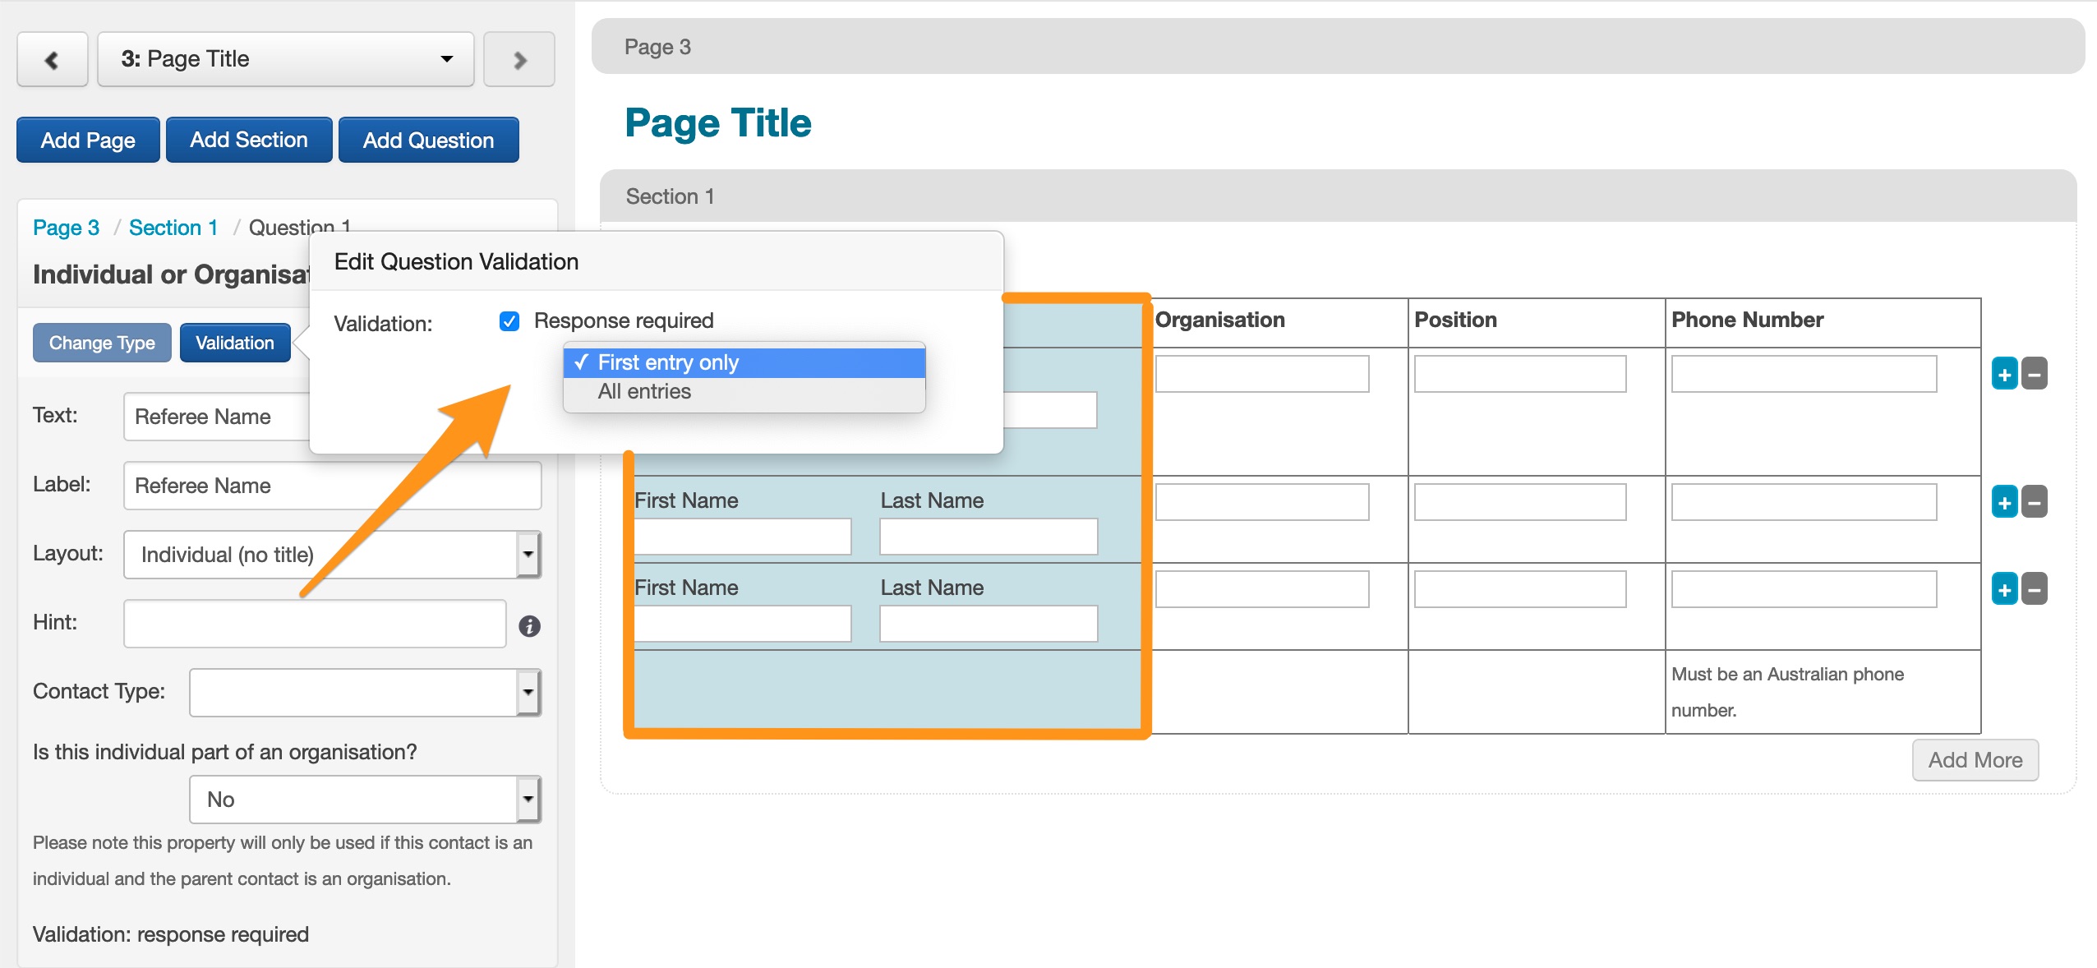Open the part-of-organisation dropdown showing No
The width and height of the screenshot is (2097, 968).
(x=365, y=800)
